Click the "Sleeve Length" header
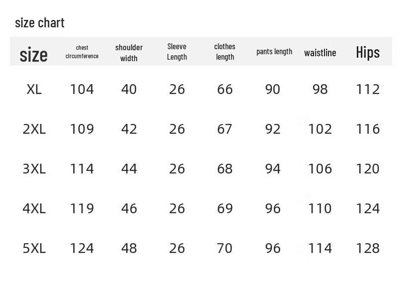This screenshot has height=302, width=402. [177, 52]
